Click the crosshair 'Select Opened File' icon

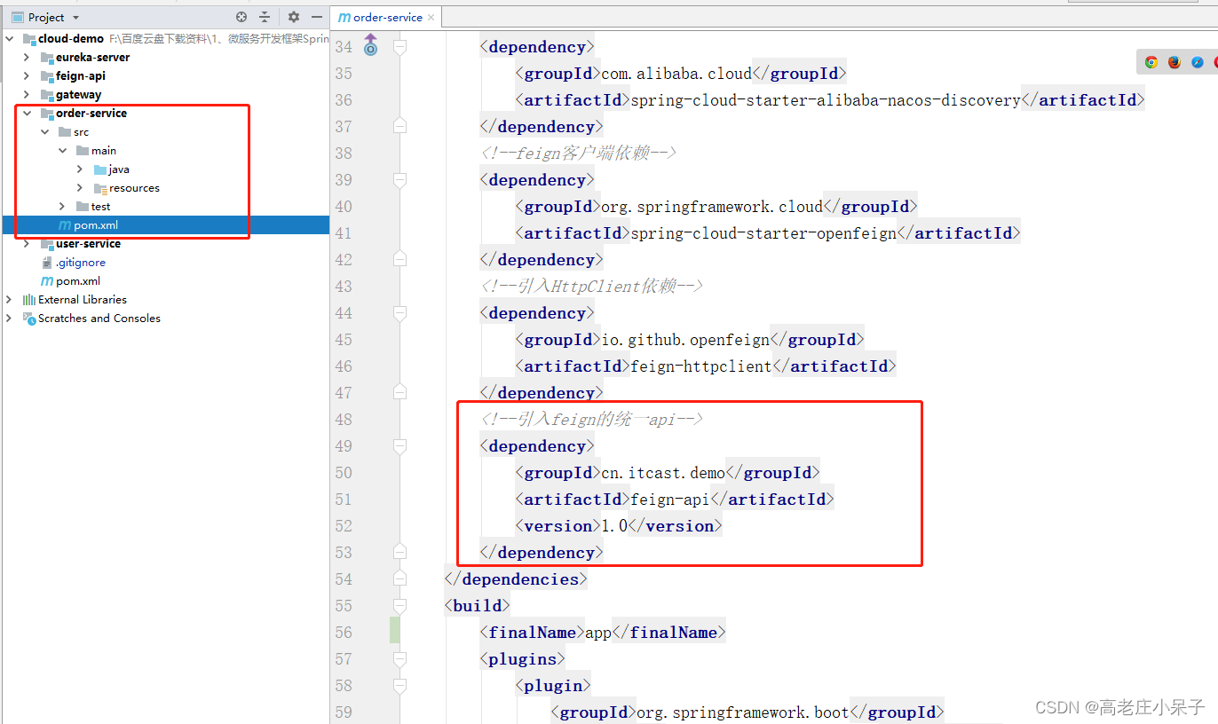click(241, 16)
